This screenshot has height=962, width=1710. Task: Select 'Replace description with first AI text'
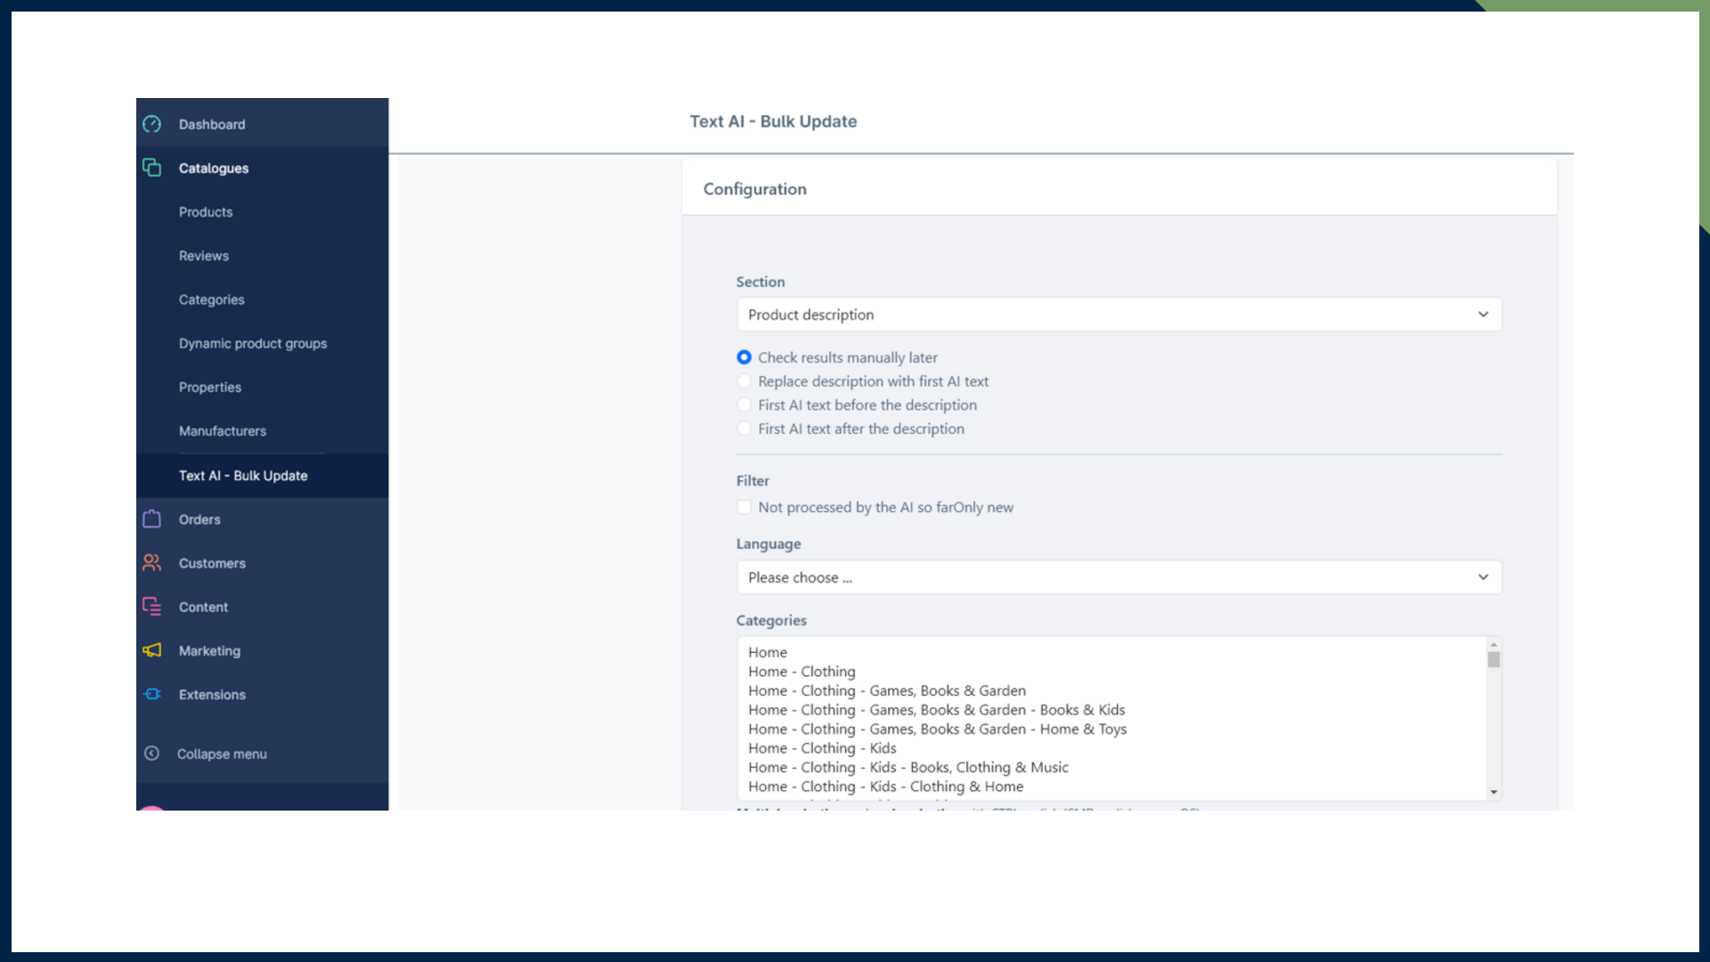point(745,381)
